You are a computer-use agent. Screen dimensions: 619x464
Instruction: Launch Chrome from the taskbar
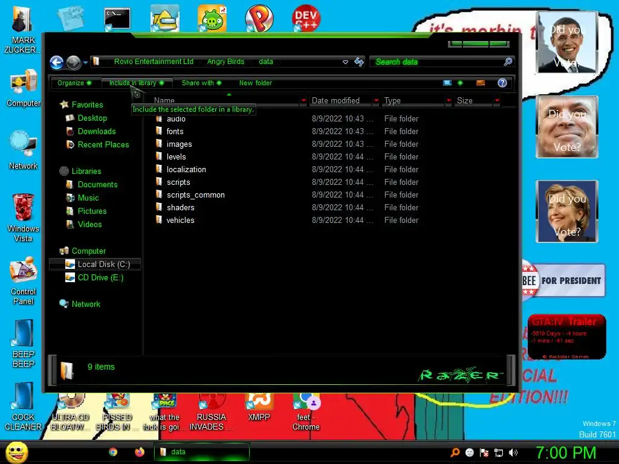click(113, 452)
